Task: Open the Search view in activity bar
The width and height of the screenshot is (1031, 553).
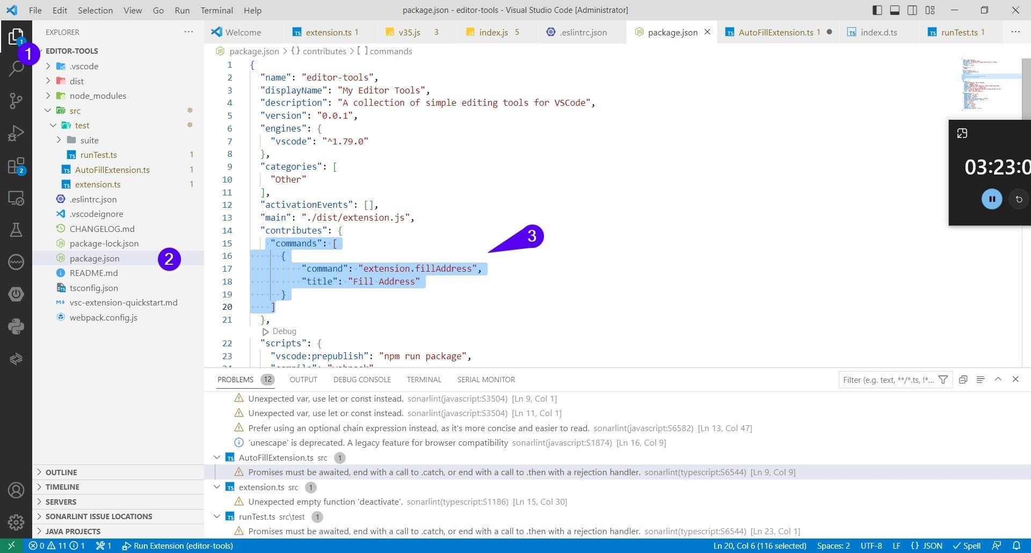Action: 16,69
